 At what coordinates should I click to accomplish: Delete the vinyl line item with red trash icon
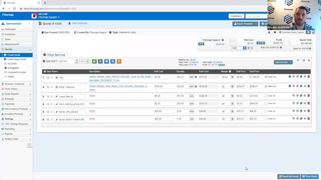click(x=308, y=76)
